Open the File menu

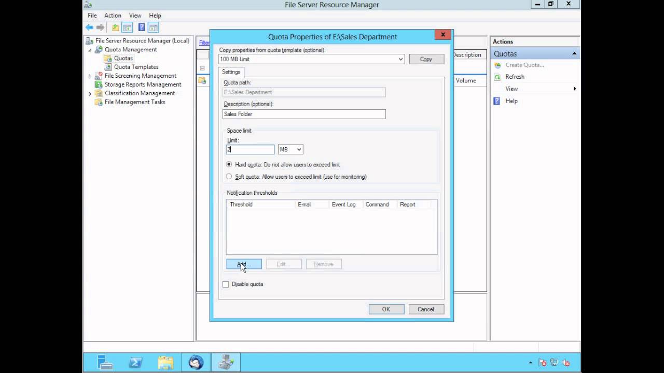[x=92, y=16]
